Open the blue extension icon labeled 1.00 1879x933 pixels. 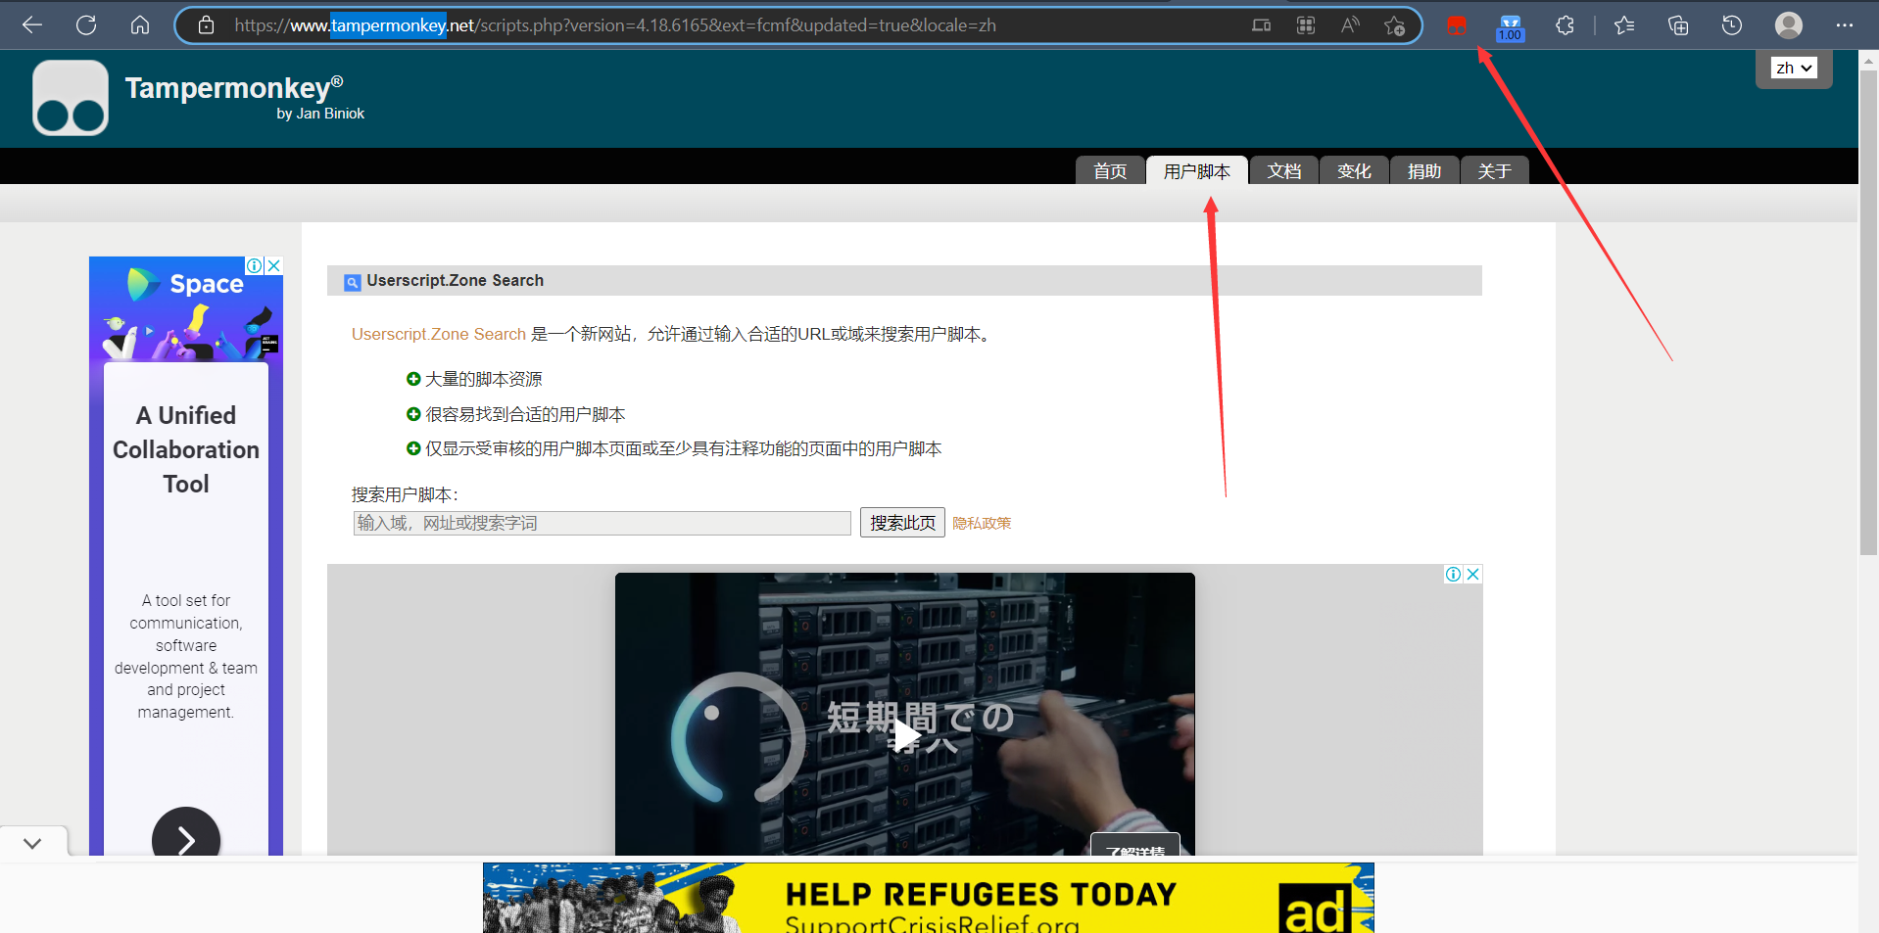tap(1511, 27)
